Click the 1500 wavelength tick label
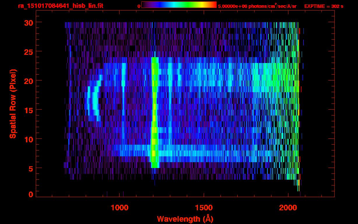This screenshot has height=224, width=358. coord(203,208)
